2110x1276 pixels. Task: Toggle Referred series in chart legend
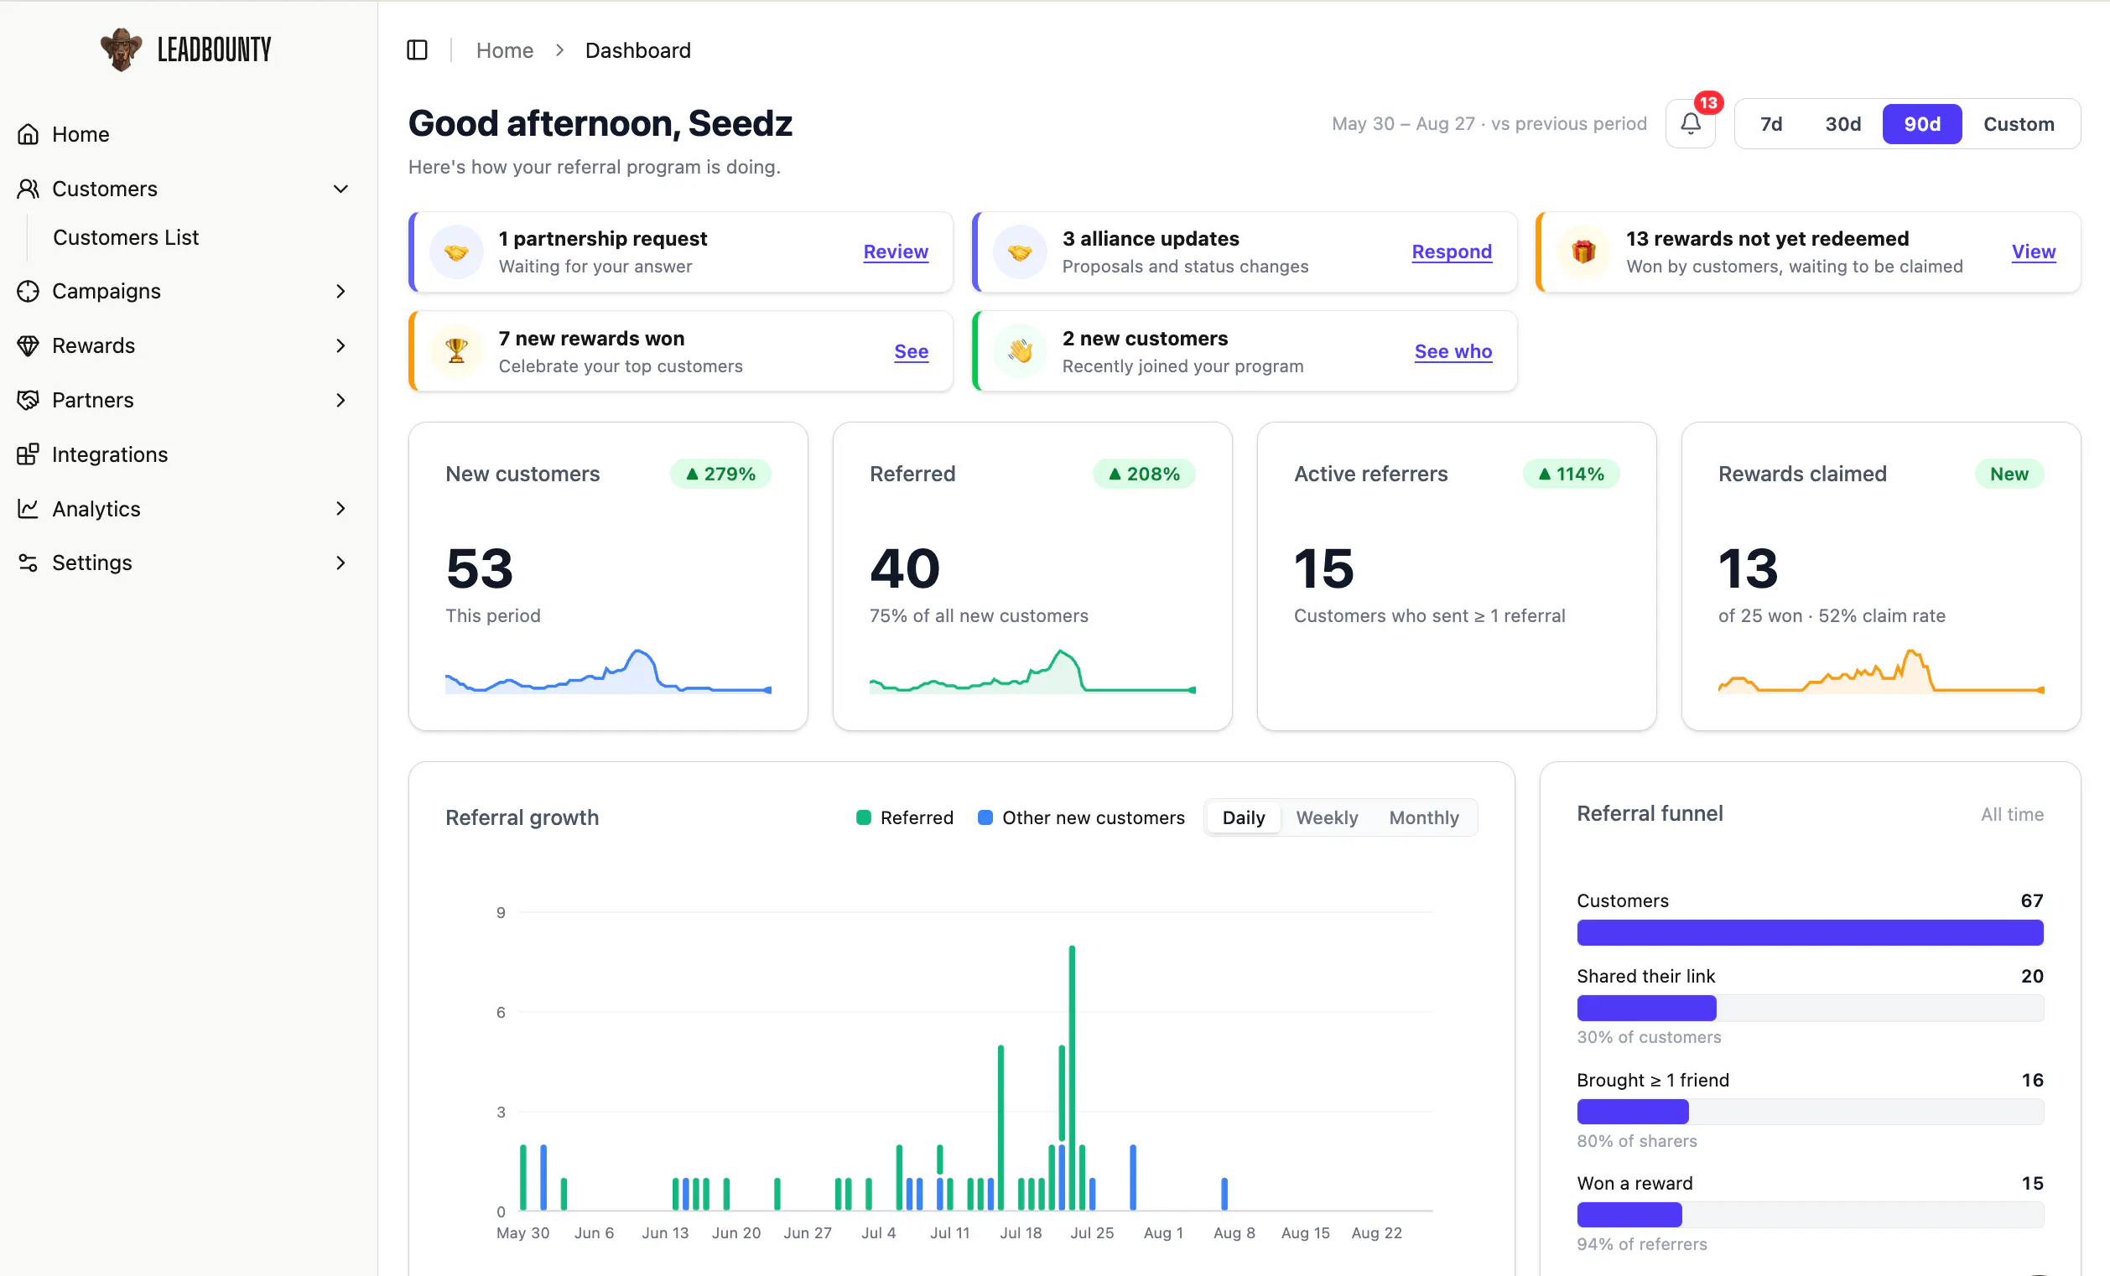(904, 817)
